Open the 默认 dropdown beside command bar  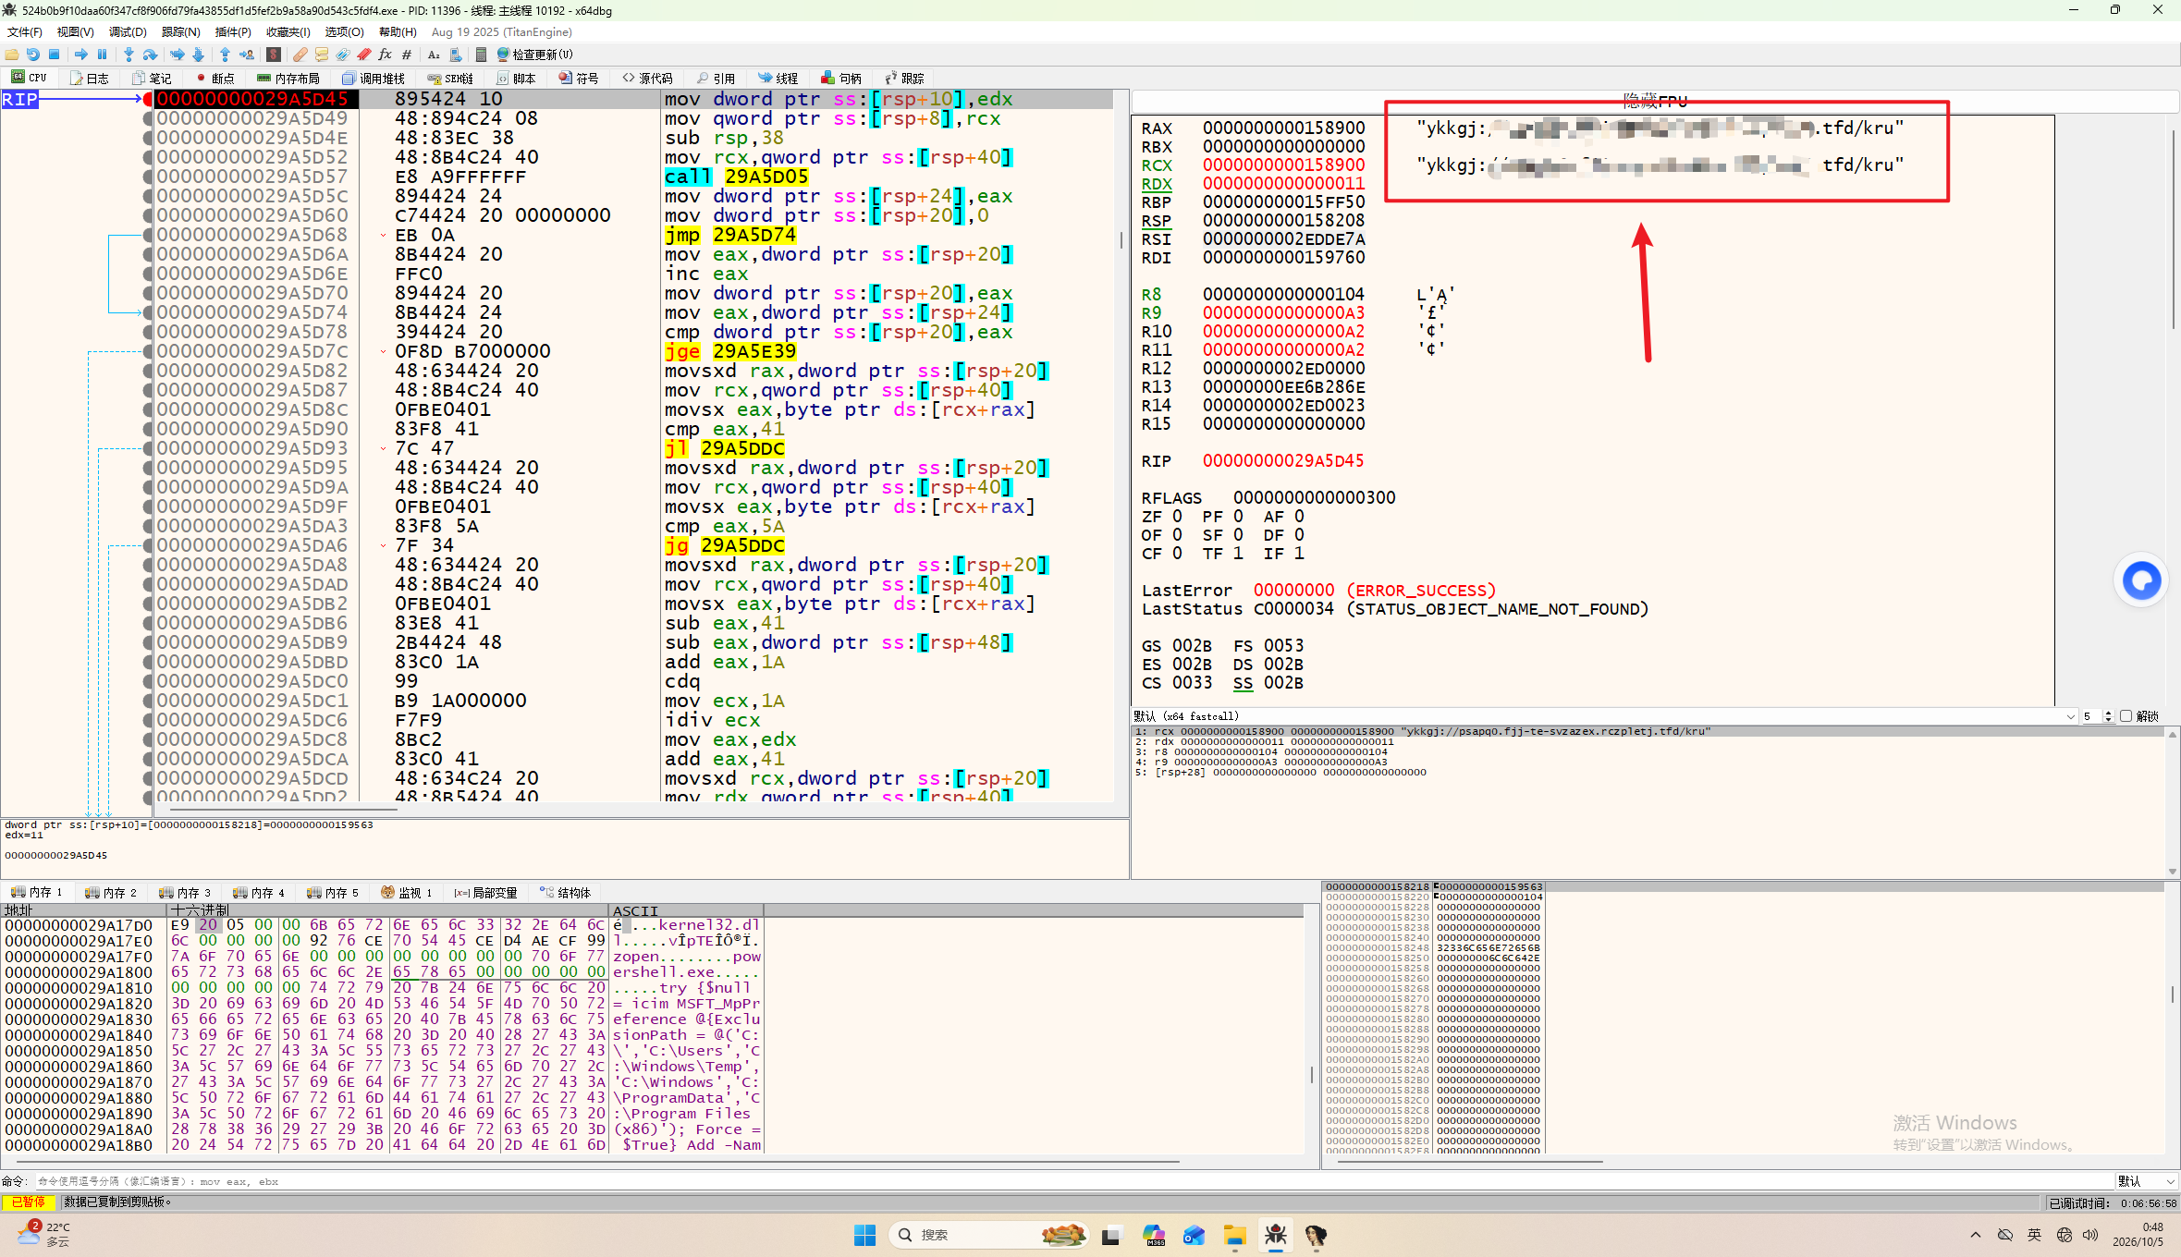(2147, 1181)
